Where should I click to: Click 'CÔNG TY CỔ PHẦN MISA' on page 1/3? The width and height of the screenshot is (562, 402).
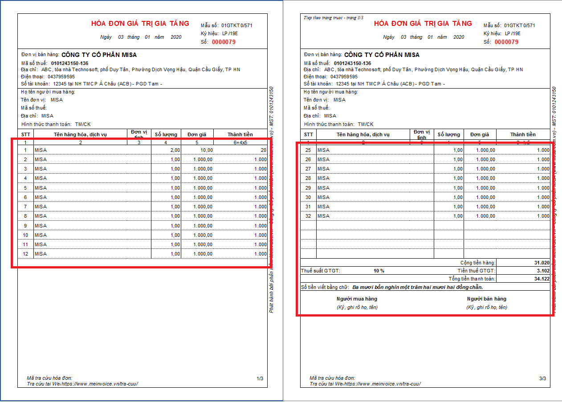99,55
